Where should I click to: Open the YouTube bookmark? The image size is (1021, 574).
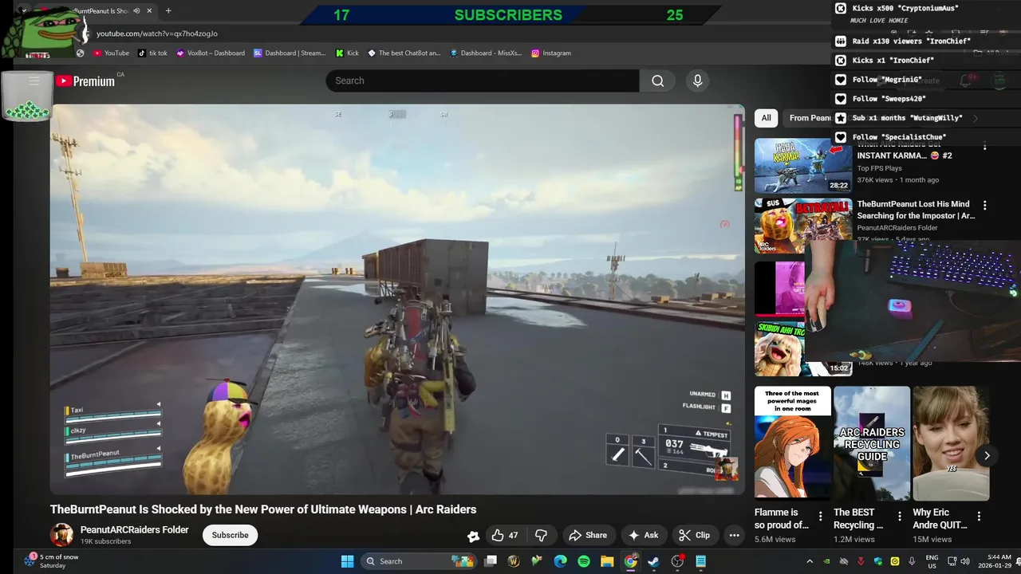(111, 53)
